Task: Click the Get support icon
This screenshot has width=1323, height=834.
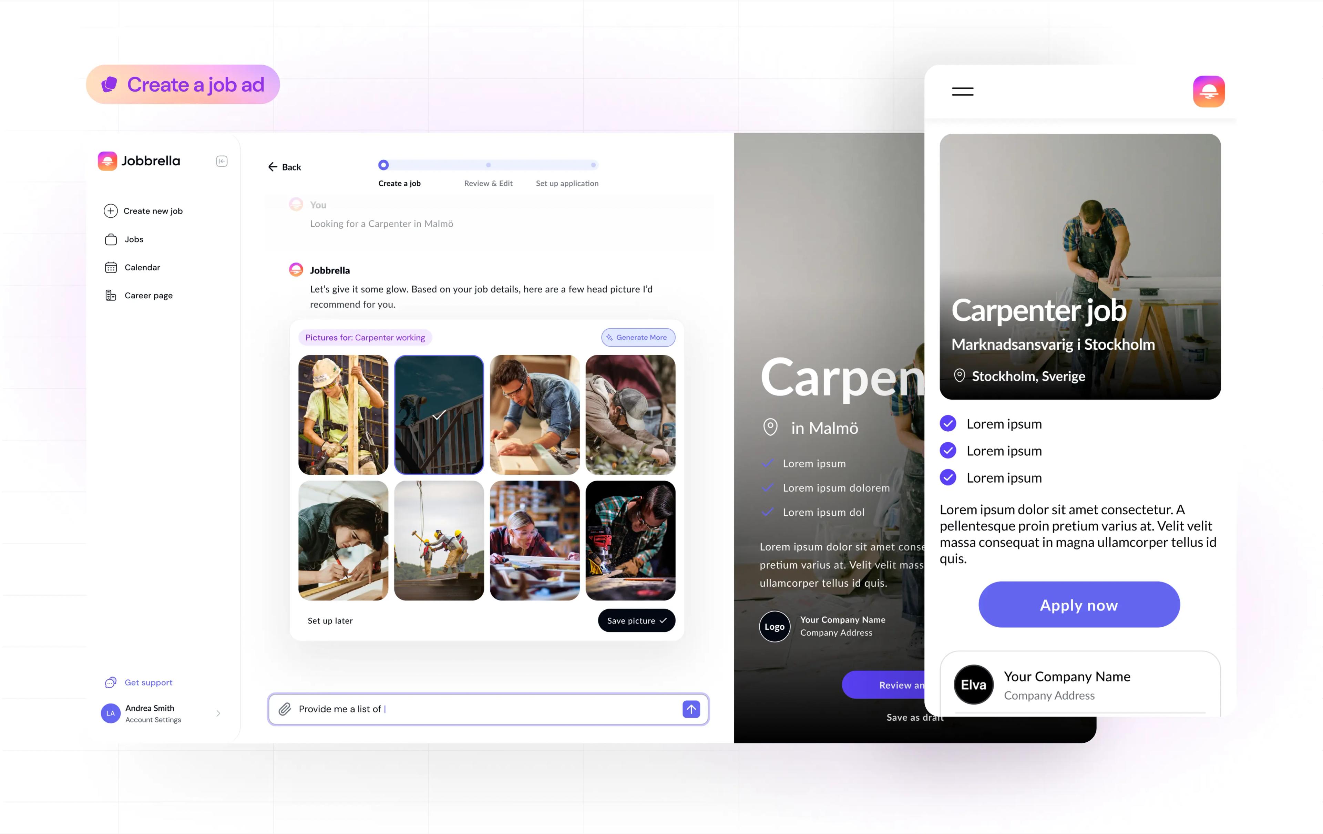Action: (x=110, y=682)
